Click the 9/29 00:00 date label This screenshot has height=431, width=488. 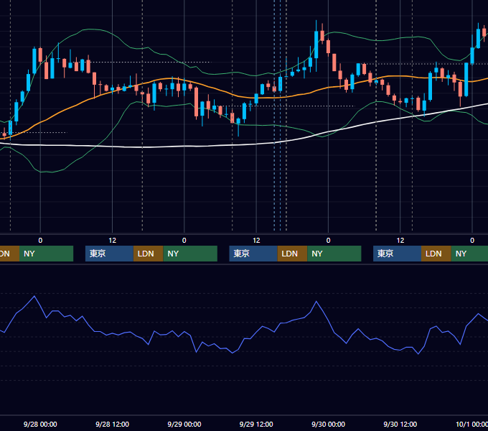pos(184,424)
